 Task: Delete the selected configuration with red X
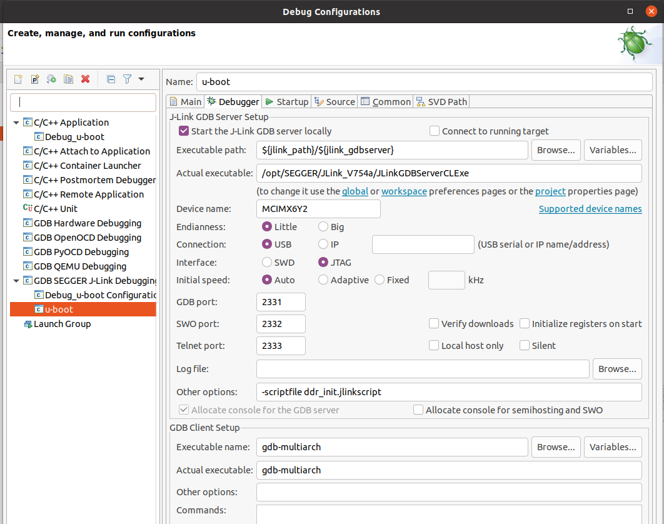click(86, 79)
